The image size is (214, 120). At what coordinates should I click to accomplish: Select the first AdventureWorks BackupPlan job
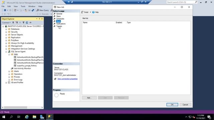point(30,57)
